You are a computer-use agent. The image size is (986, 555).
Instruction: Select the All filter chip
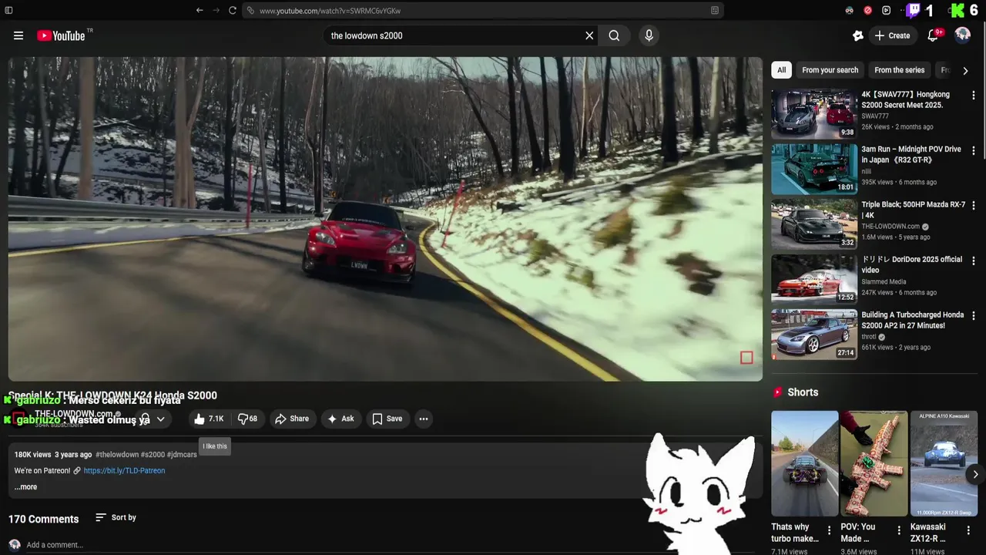[781, 70]
